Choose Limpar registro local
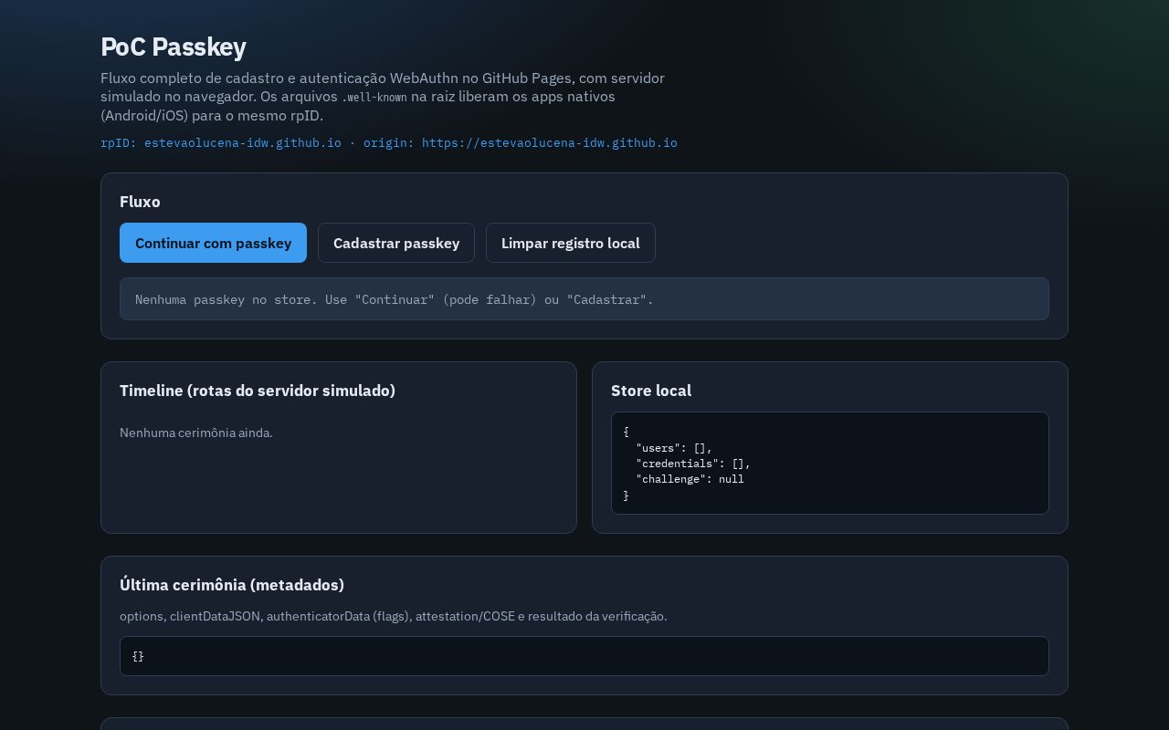This screenshot has height=730, width=1169. pyautogui.click(x=571, y=243)
